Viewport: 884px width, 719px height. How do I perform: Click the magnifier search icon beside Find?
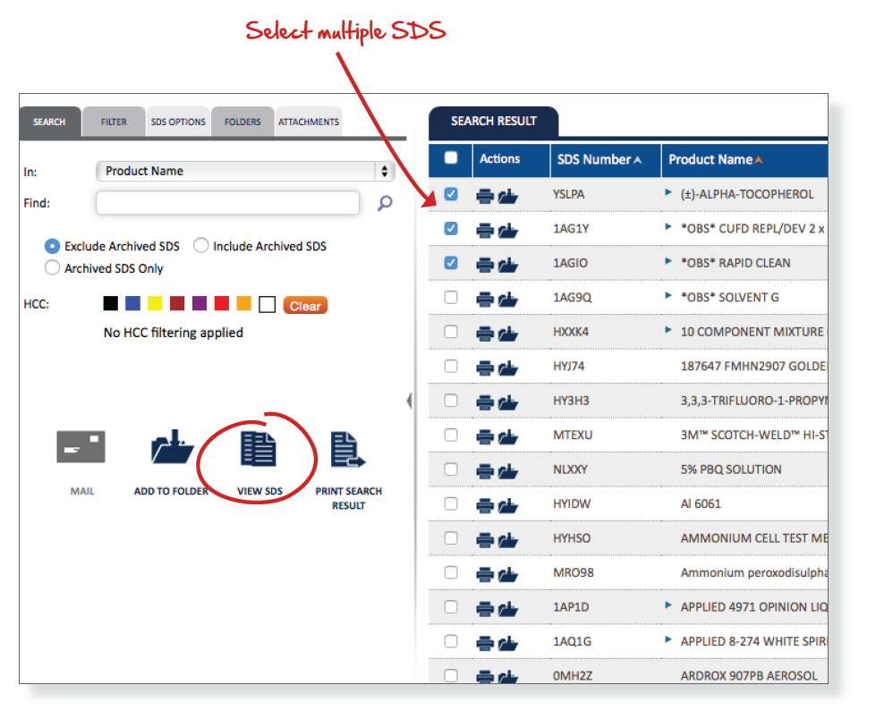point(385,203)
